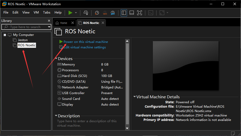
Task: Take a snapshot with the clock-plus icon
Action: coord(97,13)
